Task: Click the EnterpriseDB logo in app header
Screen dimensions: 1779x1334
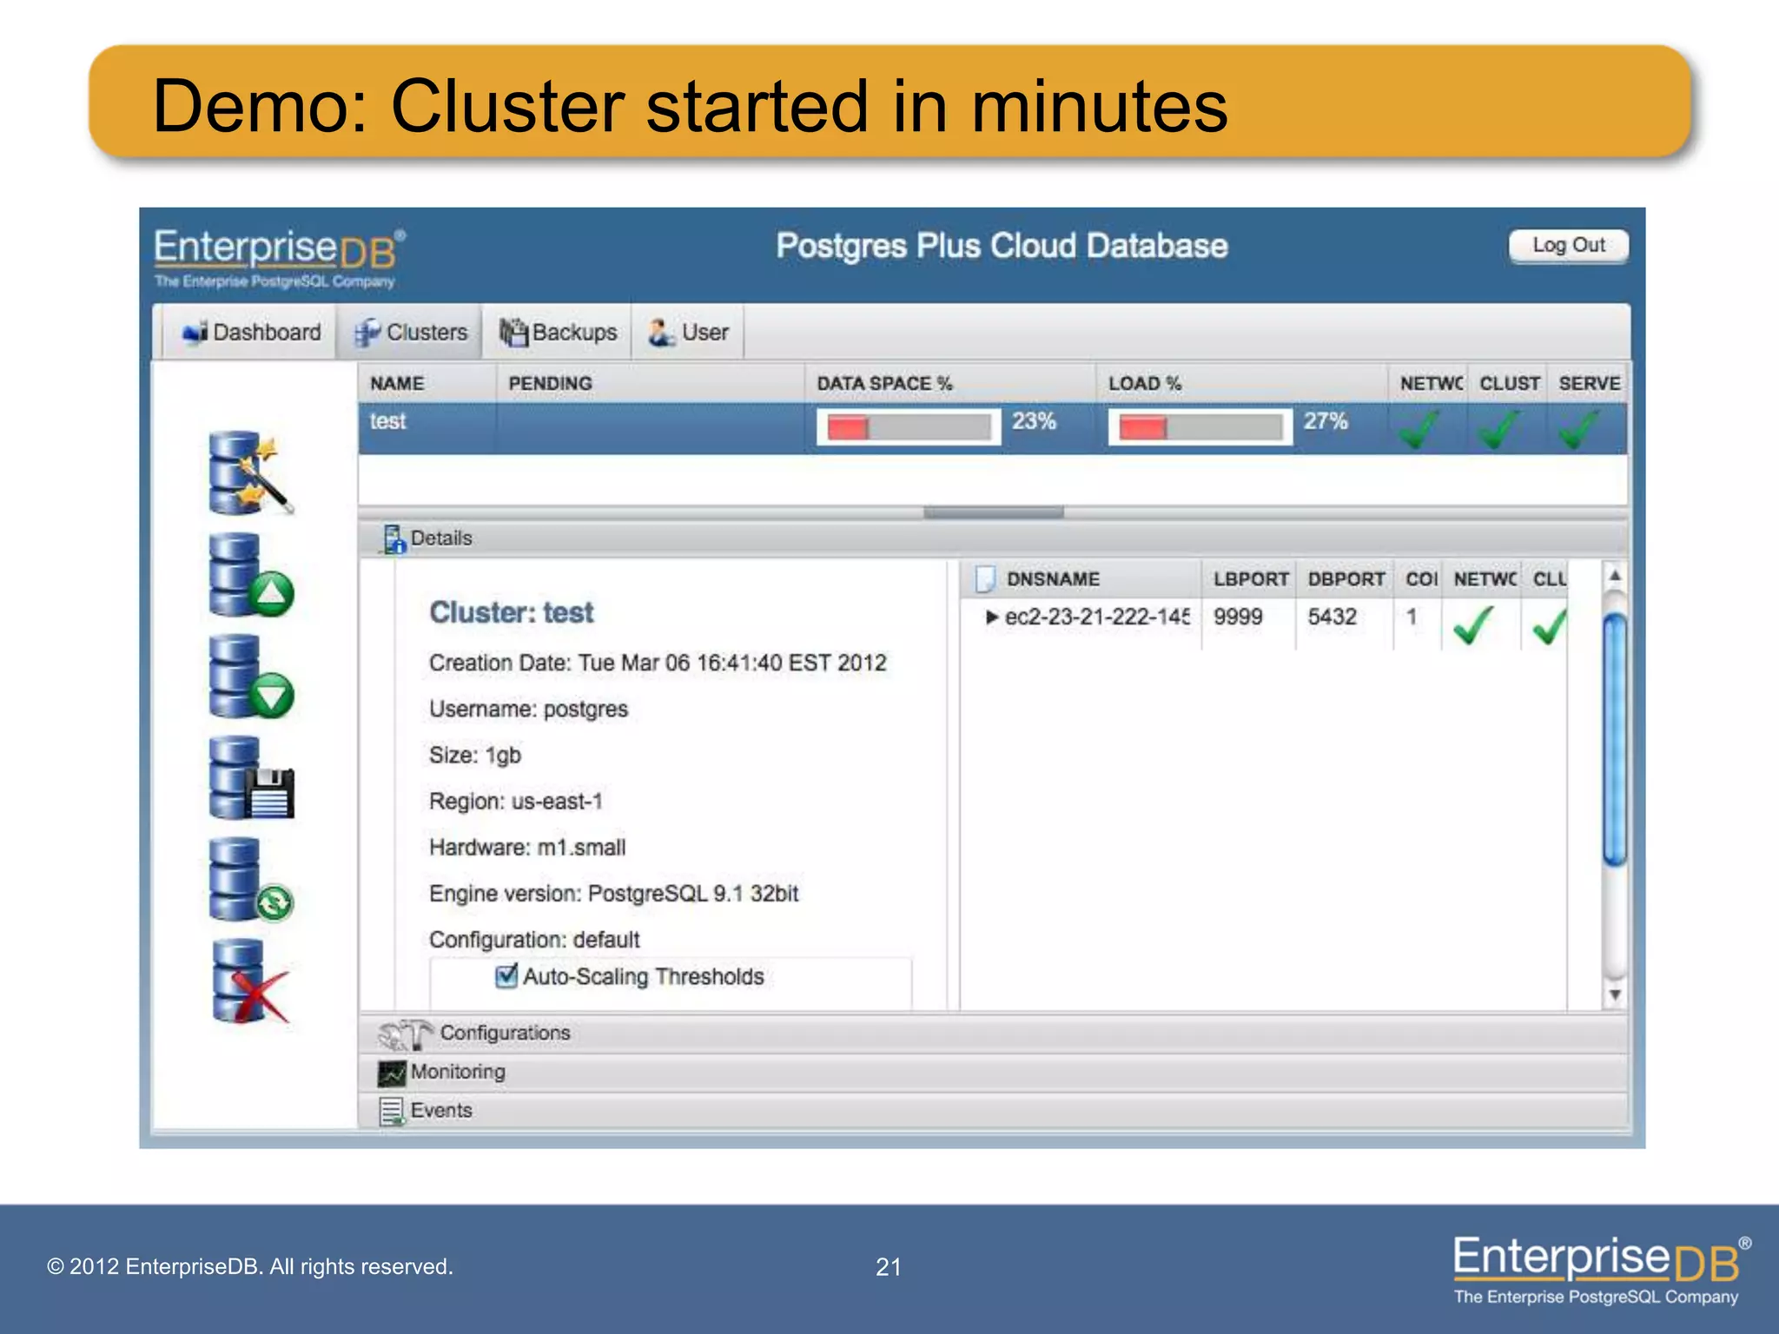Action: pos(280,258)
